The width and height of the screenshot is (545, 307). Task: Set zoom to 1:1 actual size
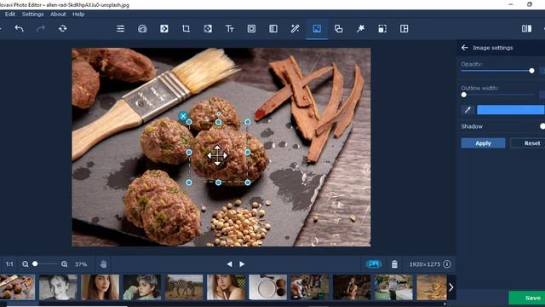tap(9, 264)
